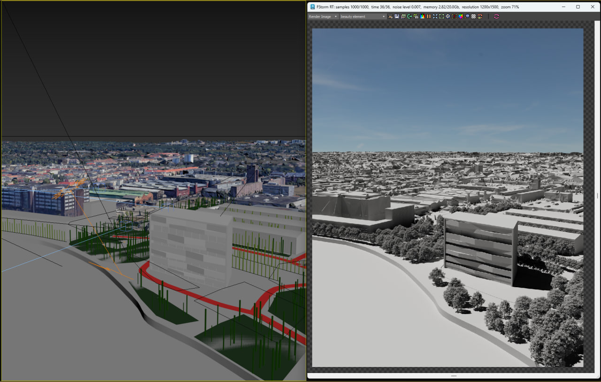
Task: Maximize the FStorm RT window
Action: [x=578, y=7]
